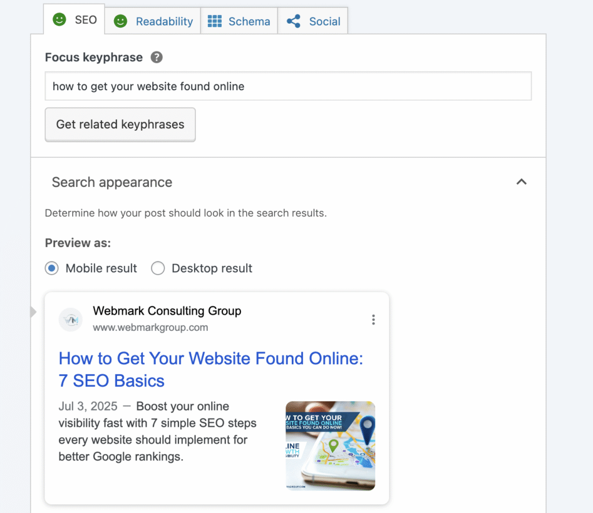Image resolution: width=593 pixels, height=513 pixels.
Task: Select the SEO tab
Action: (81, 20)
